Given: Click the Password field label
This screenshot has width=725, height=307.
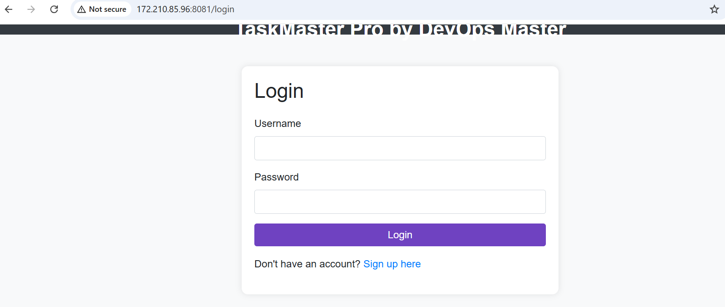Looking at the screenshot, I should point(276,177).
